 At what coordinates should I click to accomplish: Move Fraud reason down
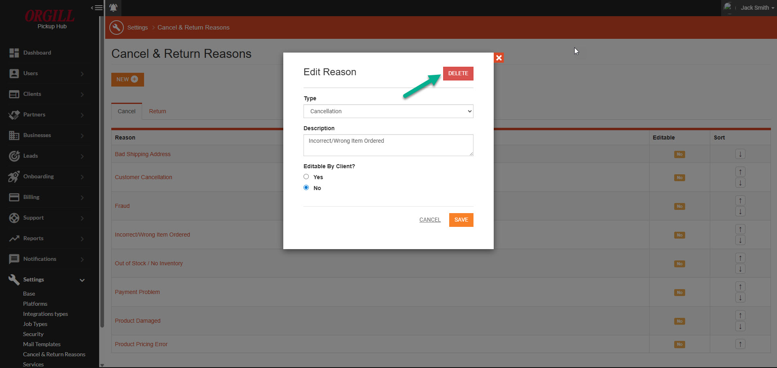[x=740, y=211]
